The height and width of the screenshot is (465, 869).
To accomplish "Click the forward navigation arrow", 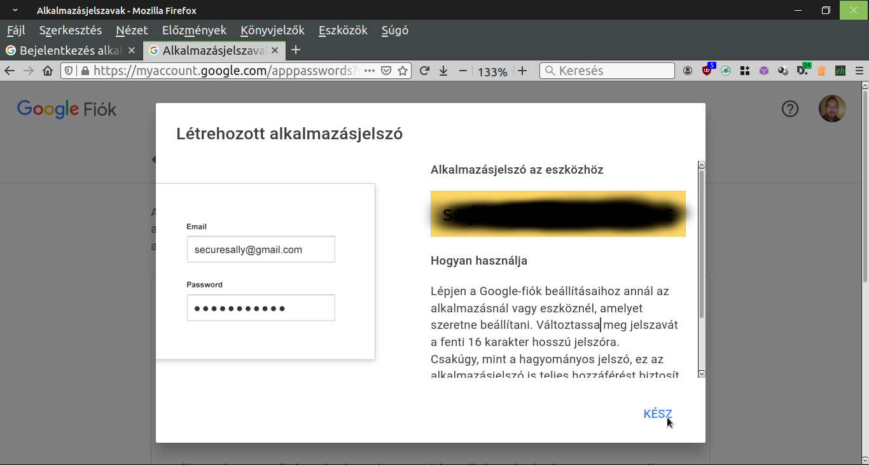I will pyautogui.click(x=28, y=71).
